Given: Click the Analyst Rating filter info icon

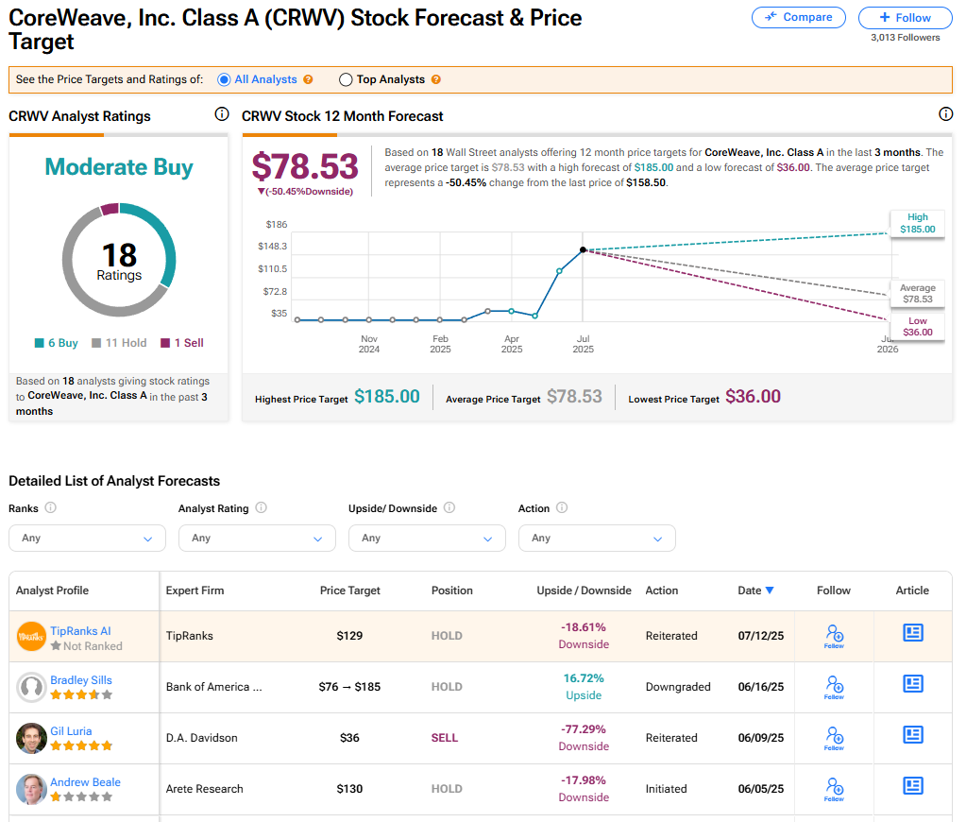Looking at the screenshot, I should point(262,507).
